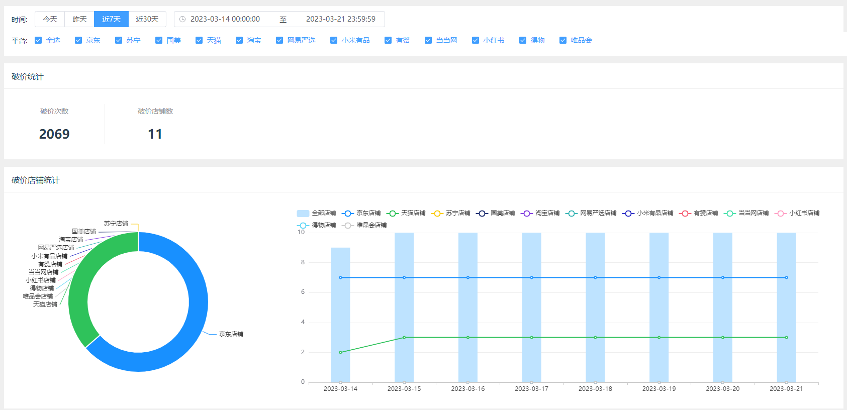This screenshot has height=410, width=847.
Task: Toggle 小红书店铺 legend line series
Action: pyautogui.click(x=797, y=213)
